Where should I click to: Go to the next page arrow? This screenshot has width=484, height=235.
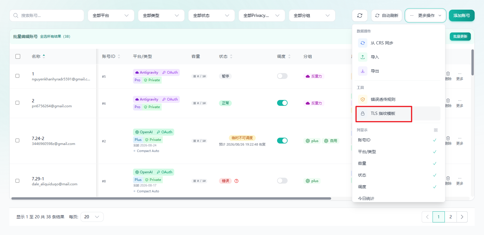click(462, 217)
